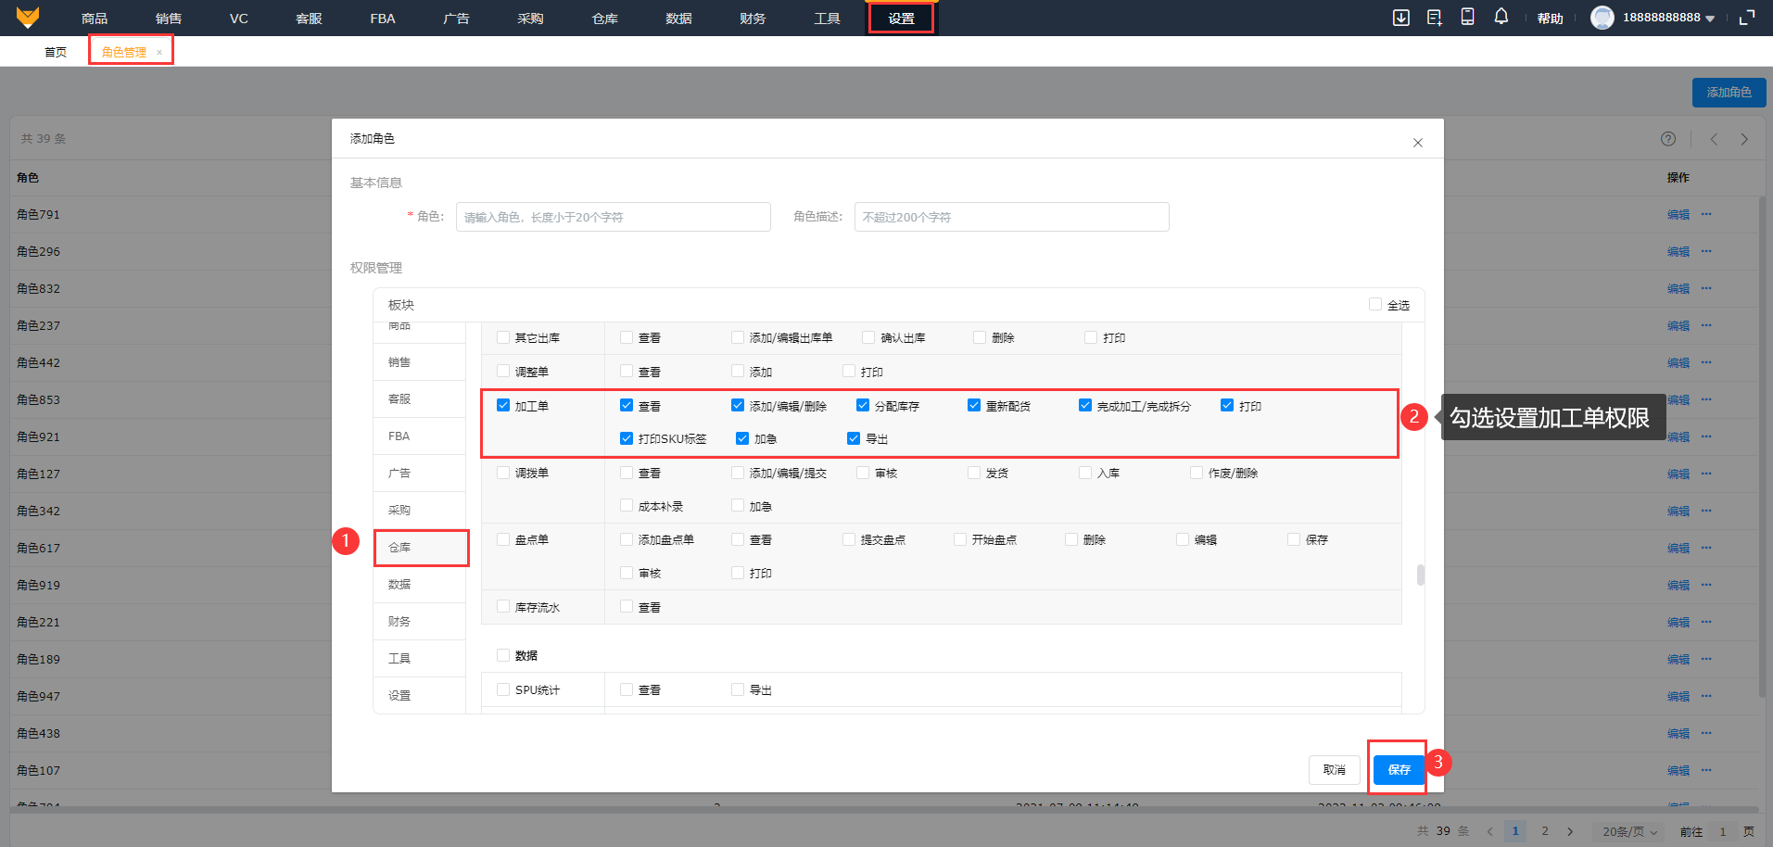The width and height of the screenshot is (1773, 847).
Task: Open the 20条/页 page size dropdown
Action: point(1628,831)
